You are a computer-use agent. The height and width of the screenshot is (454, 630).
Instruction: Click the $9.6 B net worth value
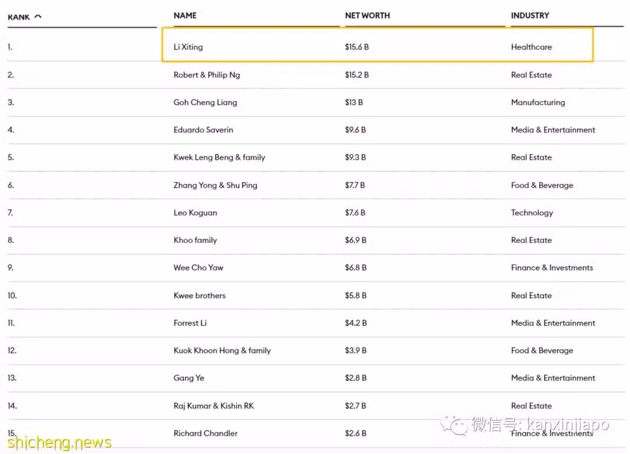tap(356, 130)
